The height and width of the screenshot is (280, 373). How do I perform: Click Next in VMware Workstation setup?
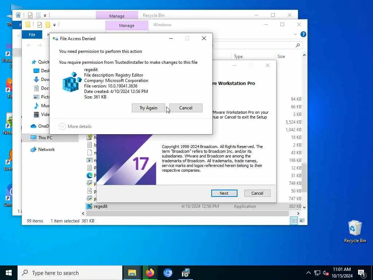[x=224, y=193]
